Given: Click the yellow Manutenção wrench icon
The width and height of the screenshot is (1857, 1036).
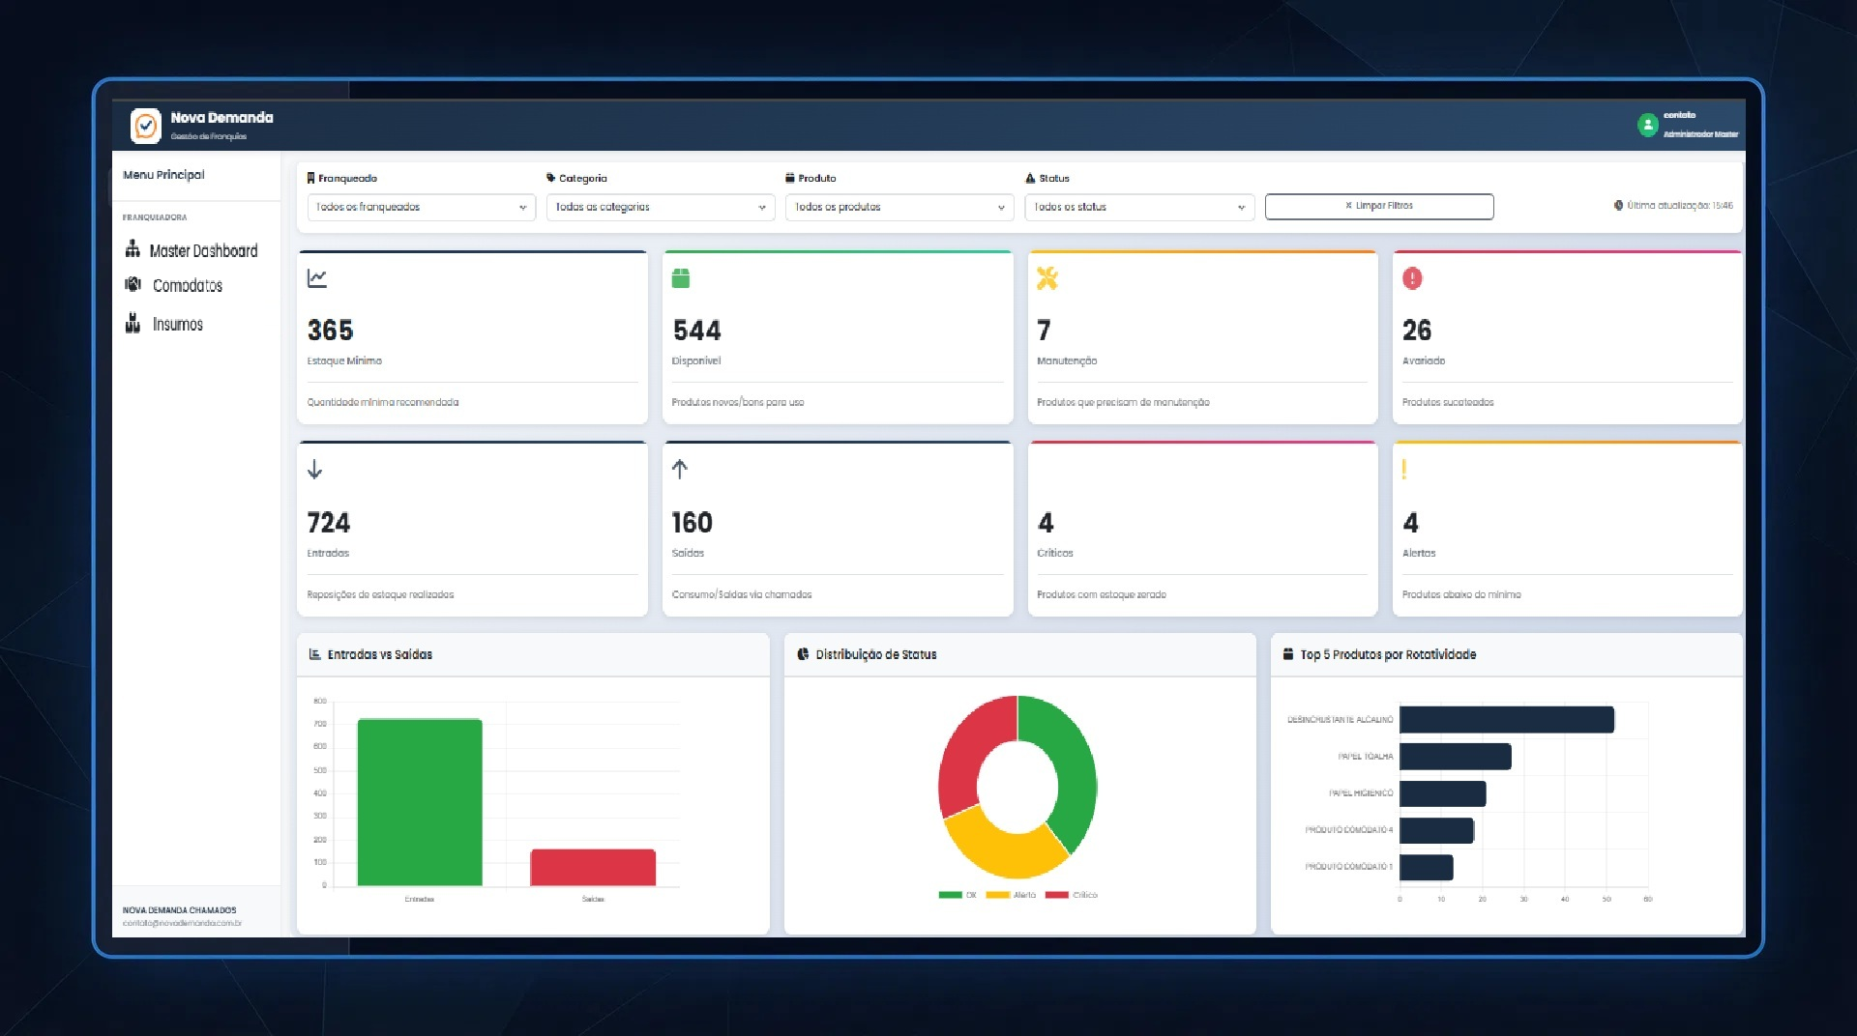Looking at the screenshot, I should click(x=1045, y=277).
